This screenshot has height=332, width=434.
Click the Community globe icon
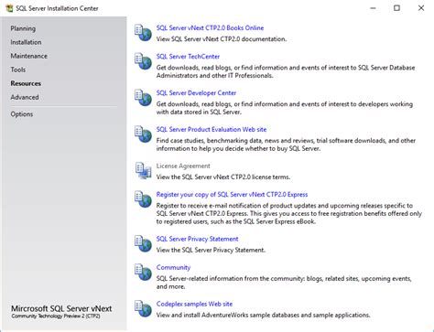click(x=143, y=272)
